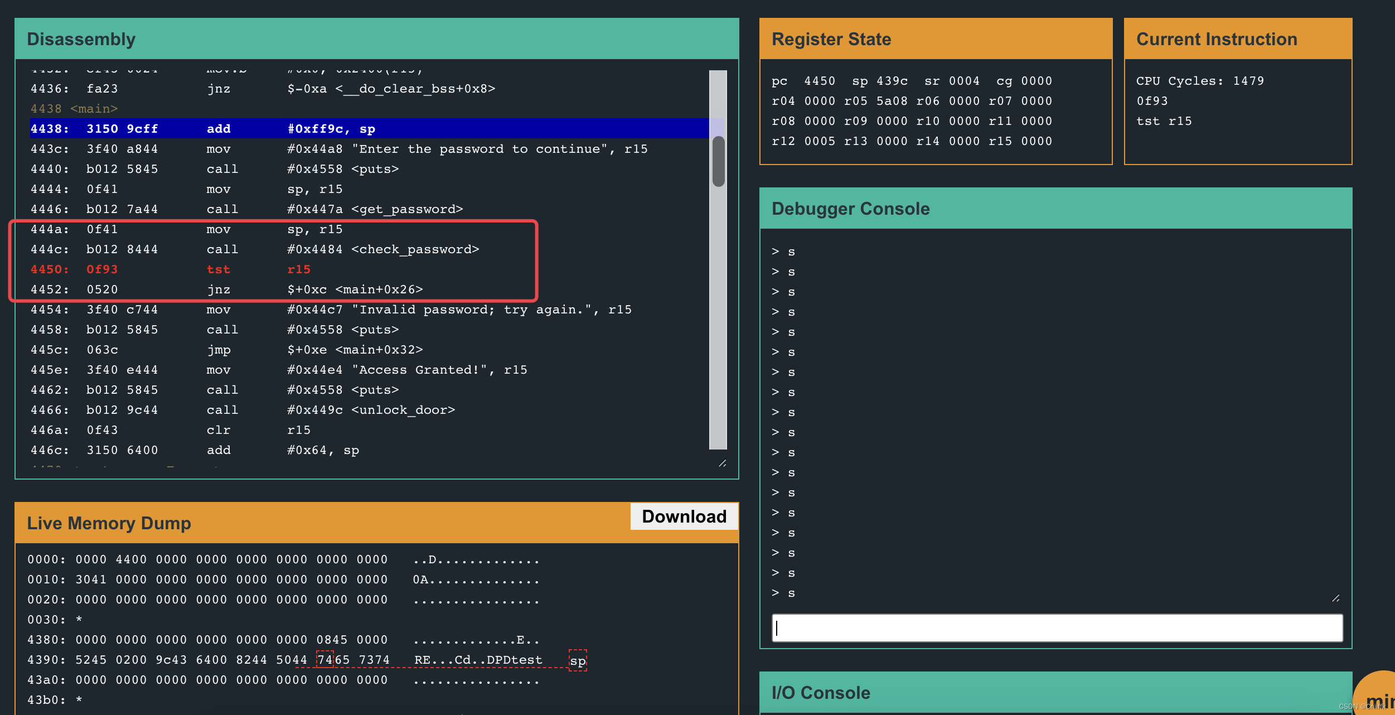Click memory dump row 0010
1395x715 pixels.
coord(284,579)
